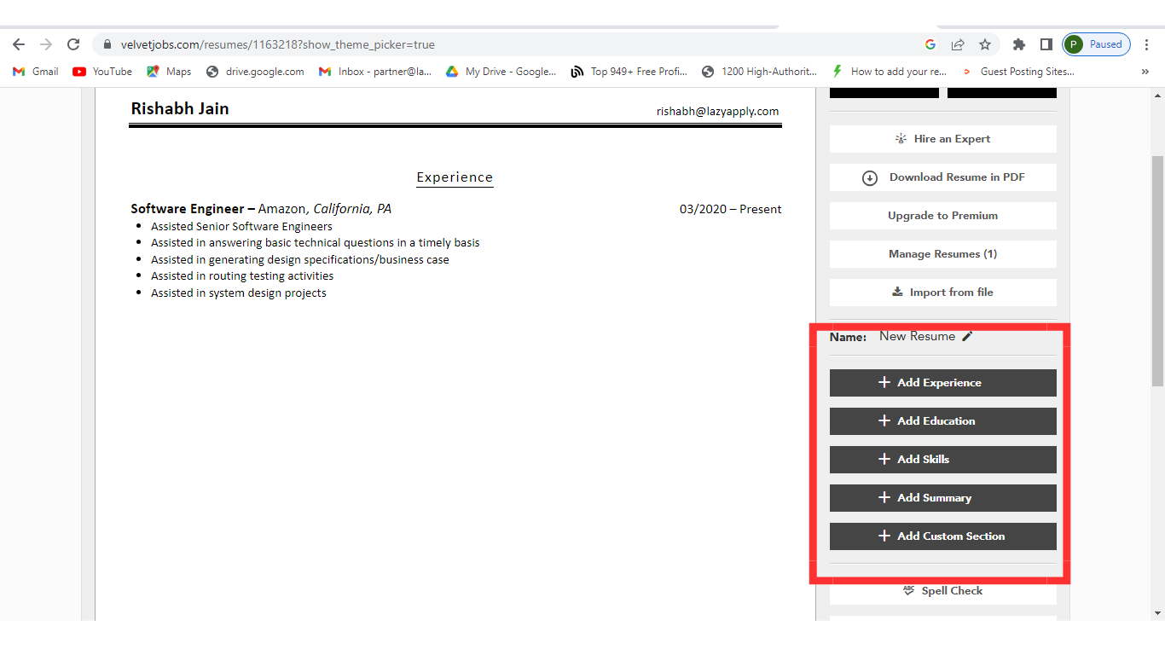This screenshot has height=655, width=1165.
Task: Run Spell Check on the resume
Action: tap(942, 591)
